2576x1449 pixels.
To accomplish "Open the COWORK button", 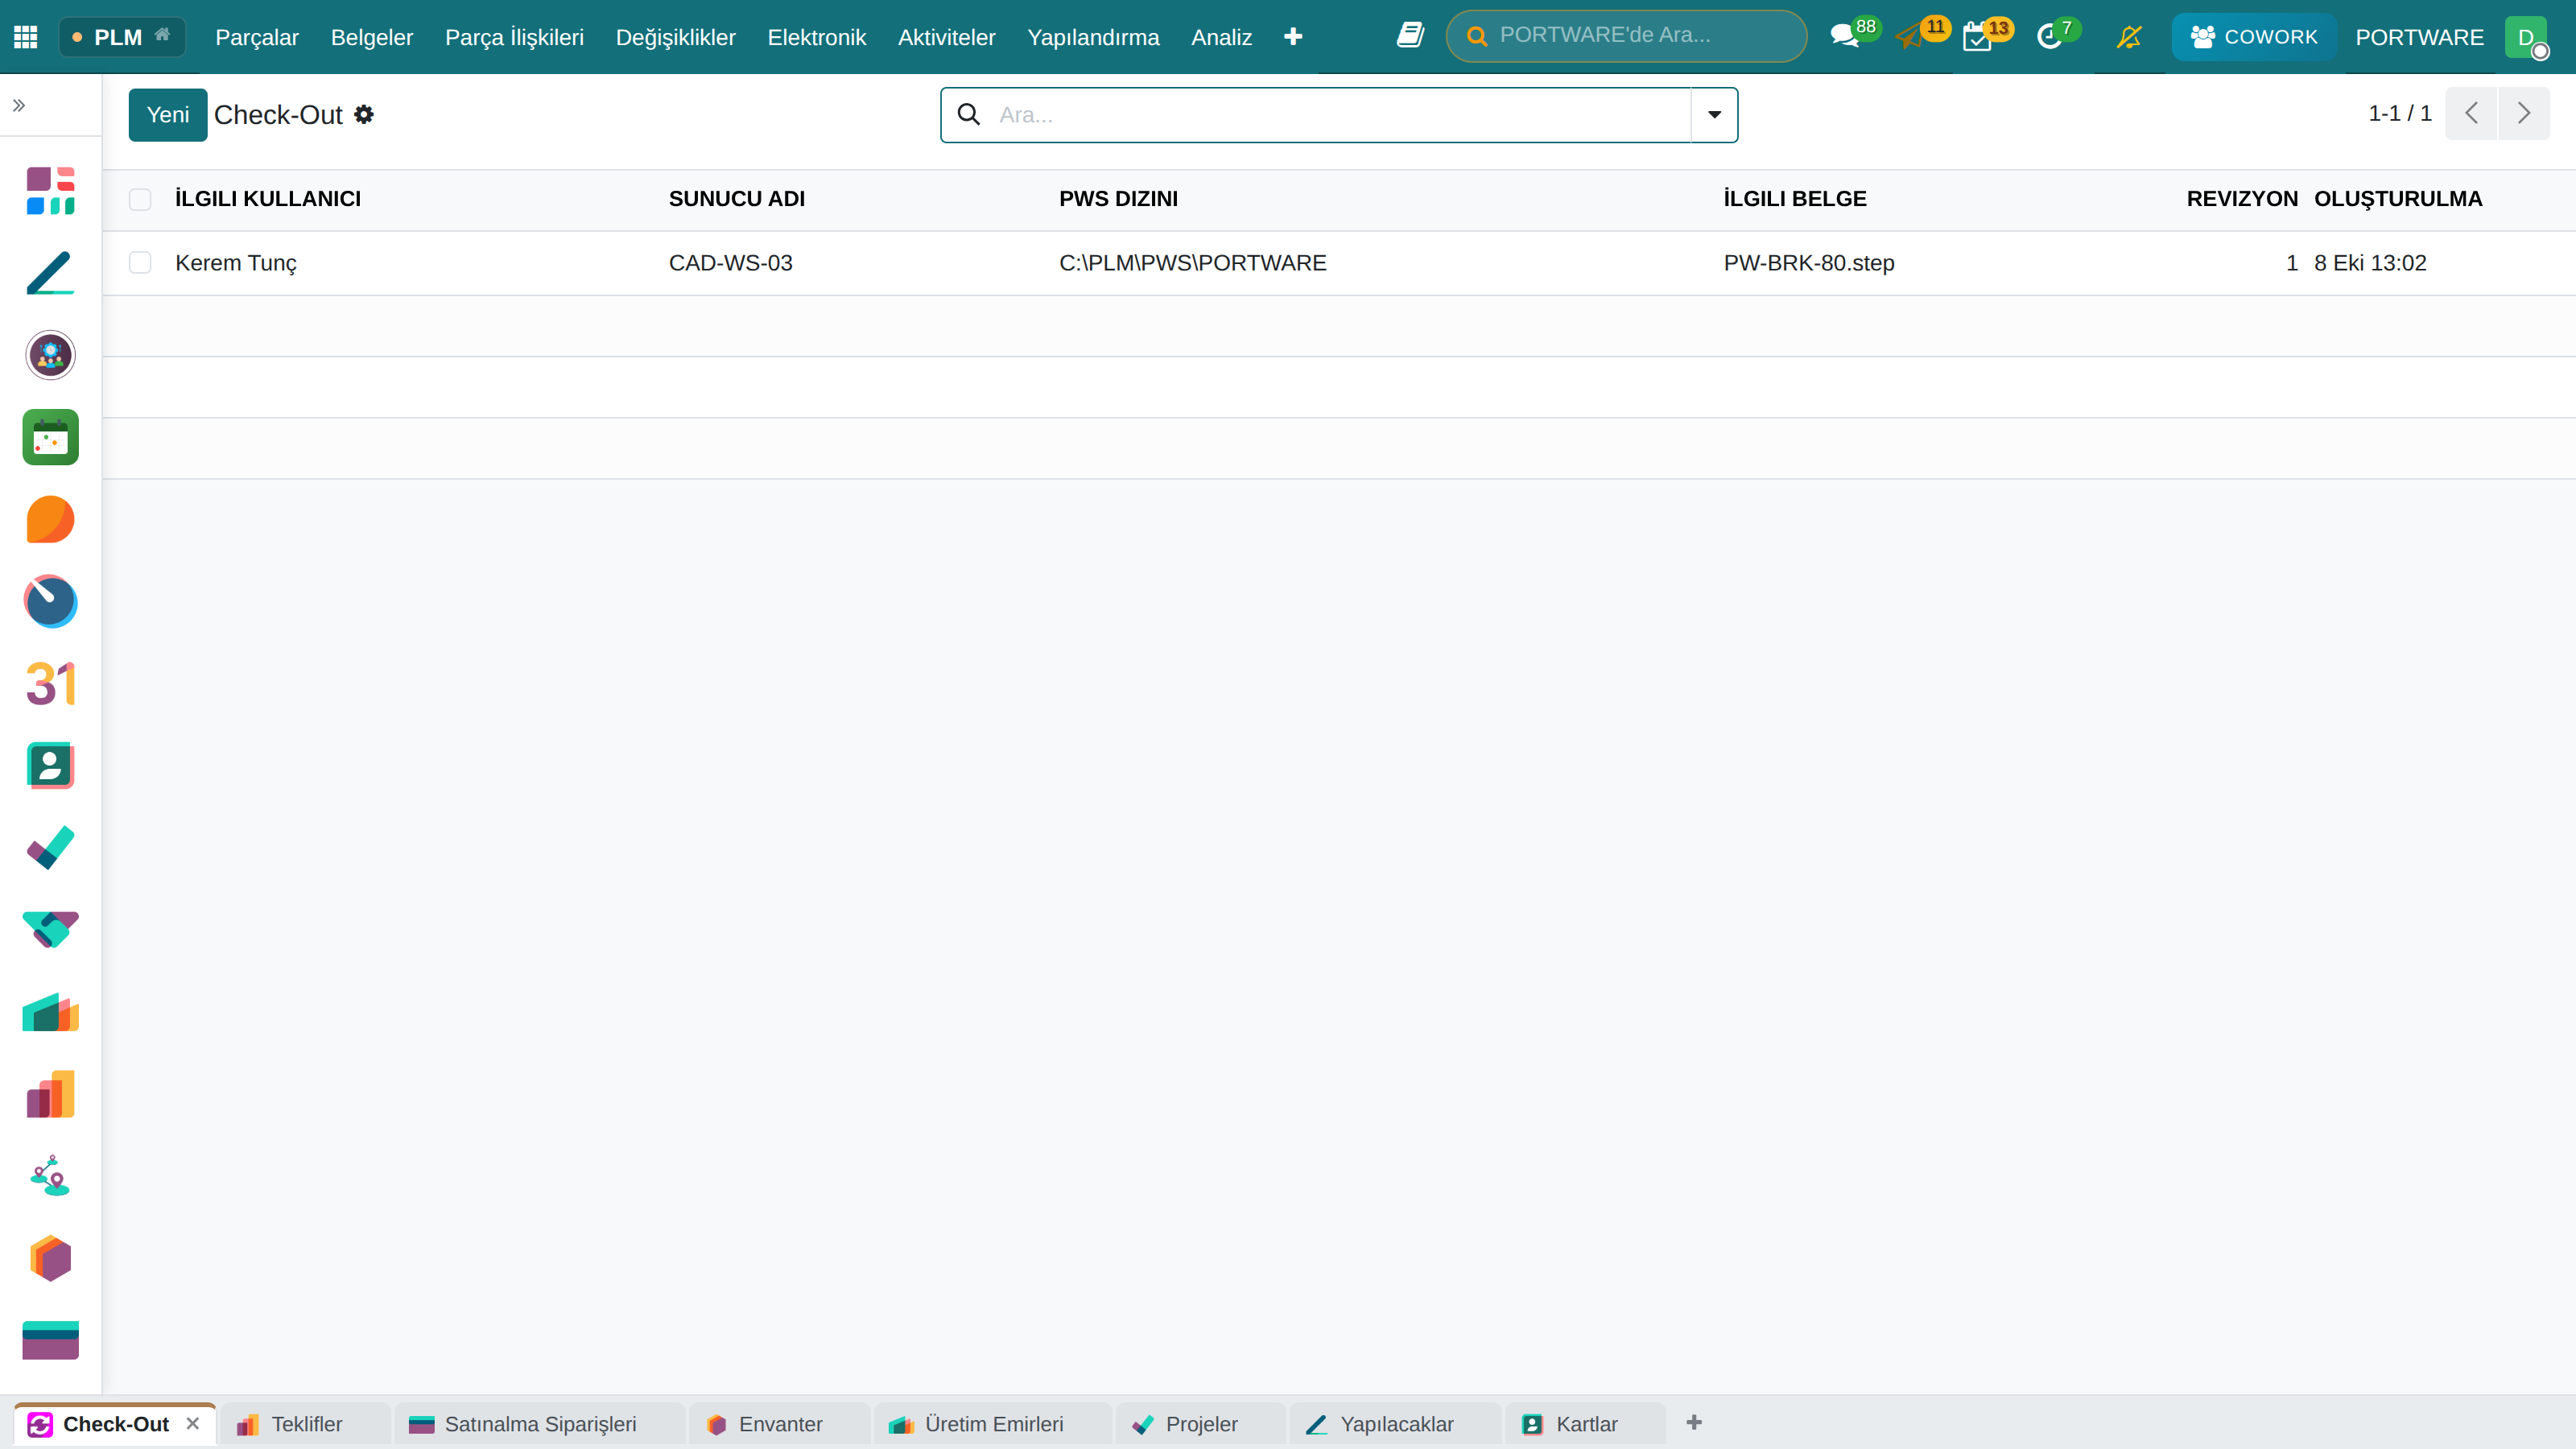I will click(2254, 37).
